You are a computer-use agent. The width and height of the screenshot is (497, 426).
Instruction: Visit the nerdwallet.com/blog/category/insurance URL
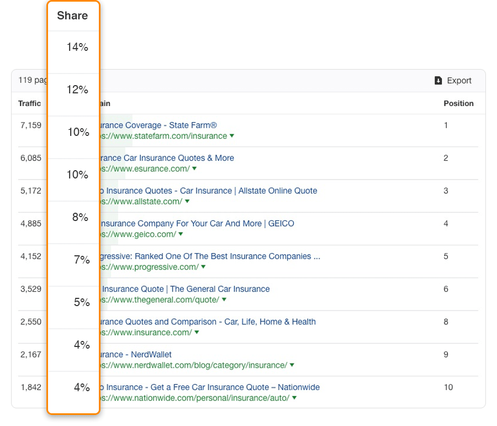pyautogui.click(x=194, y=365)
